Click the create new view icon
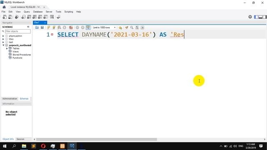Image resolution: width=267 pixels, height=150 pixels. 34,17
